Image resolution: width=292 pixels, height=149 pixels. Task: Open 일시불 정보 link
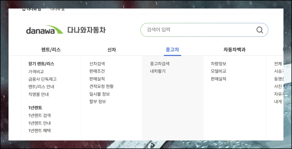99,94
